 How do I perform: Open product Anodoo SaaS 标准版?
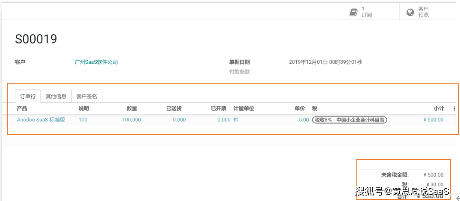coord(41,120)
